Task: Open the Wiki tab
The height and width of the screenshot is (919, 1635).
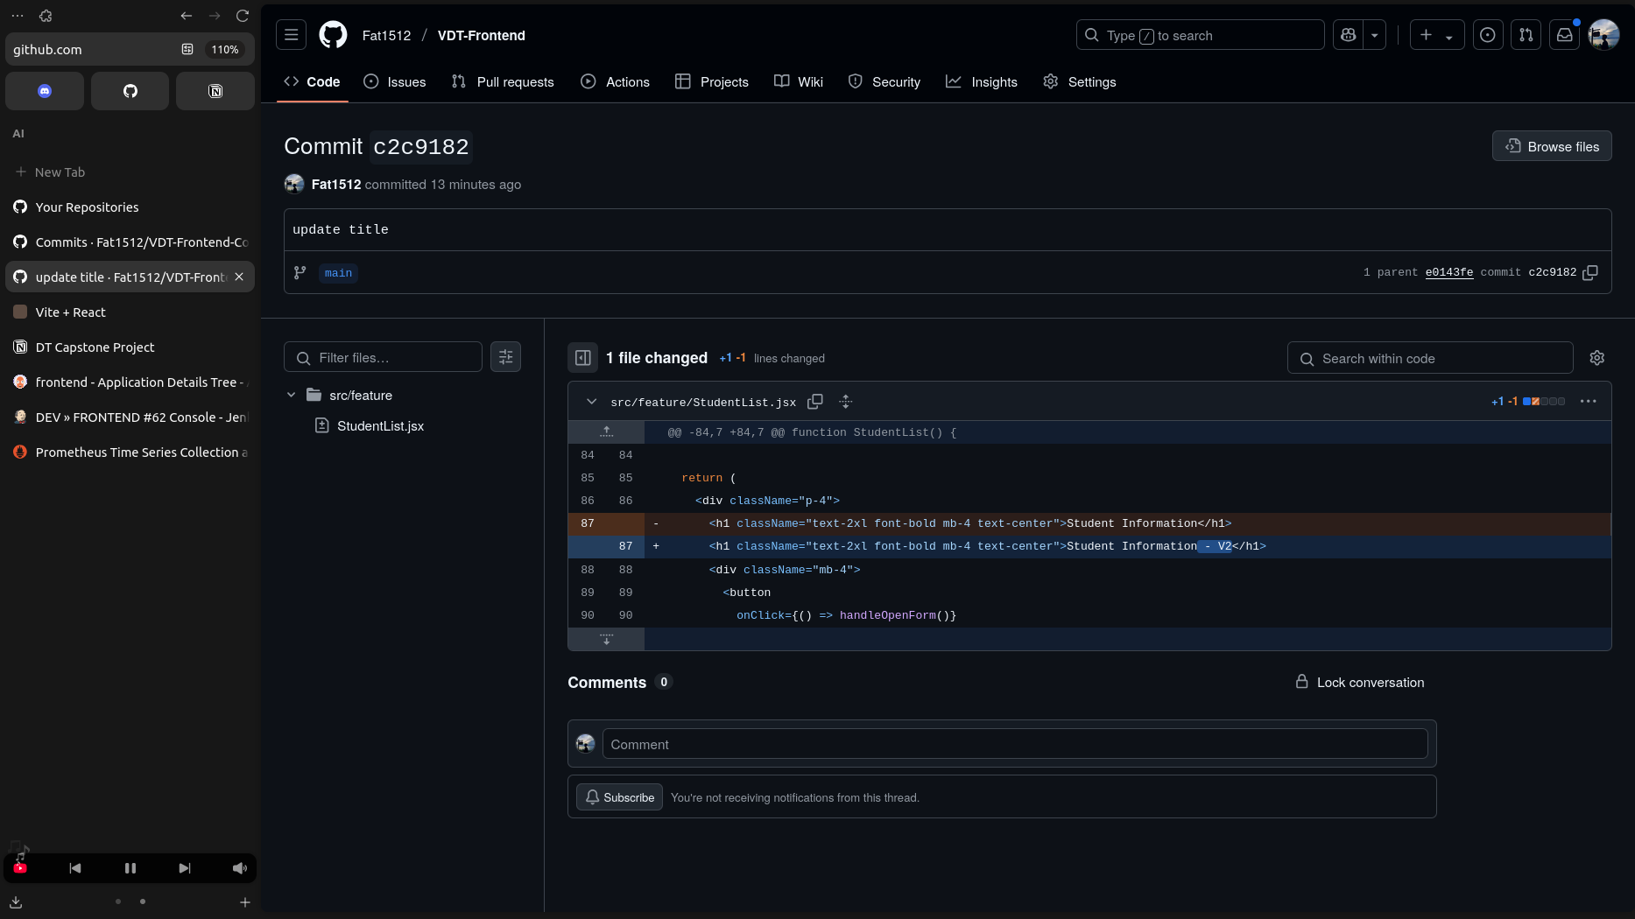Action: tap(799, 81)
